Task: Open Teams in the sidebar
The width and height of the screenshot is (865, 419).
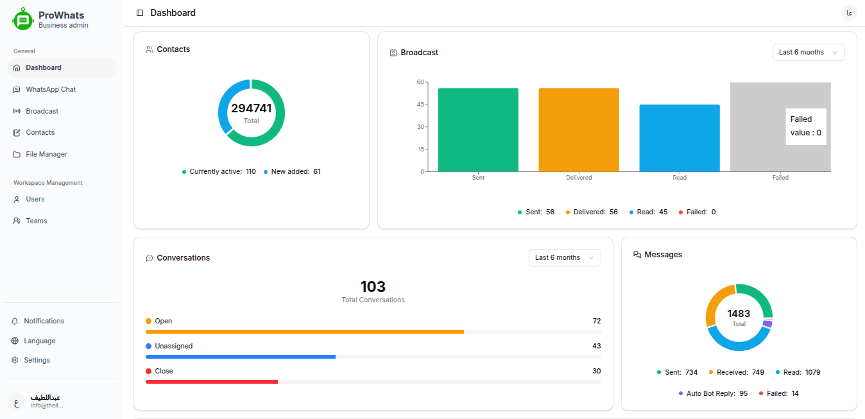Action: [x=36, y=221]
